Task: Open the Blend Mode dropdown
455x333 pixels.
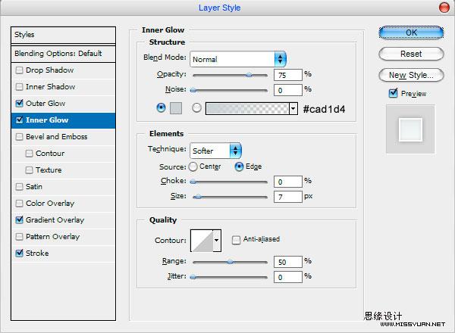Action: click(x=238, y=59)
